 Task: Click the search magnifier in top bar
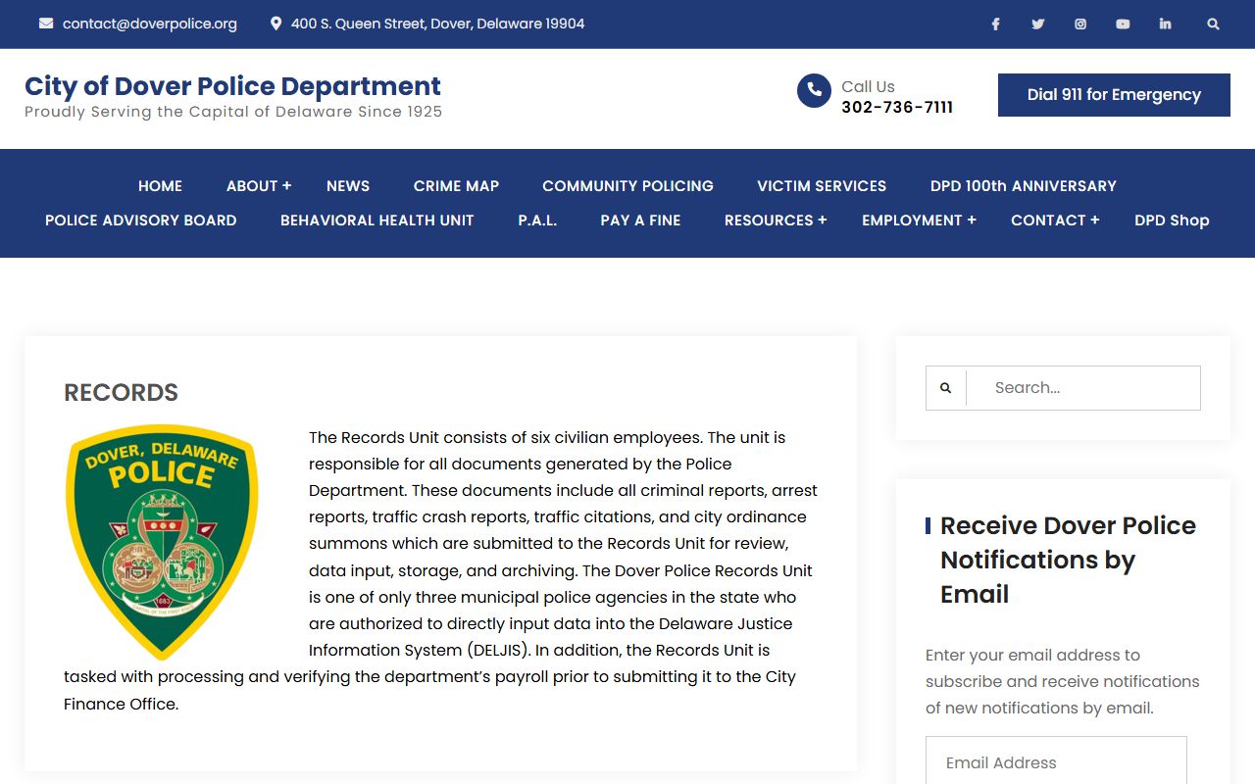1213,24
